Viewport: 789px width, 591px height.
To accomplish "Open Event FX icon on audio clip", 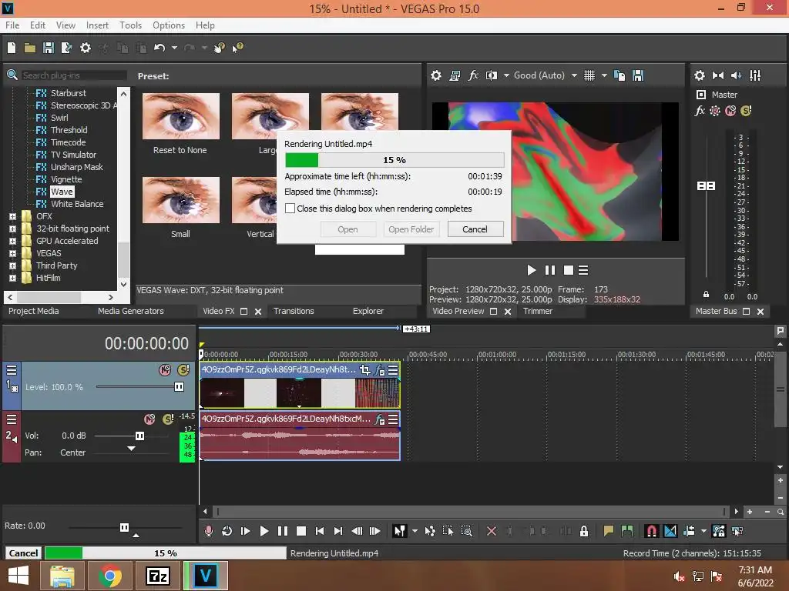I will click(x=379, y=419).
